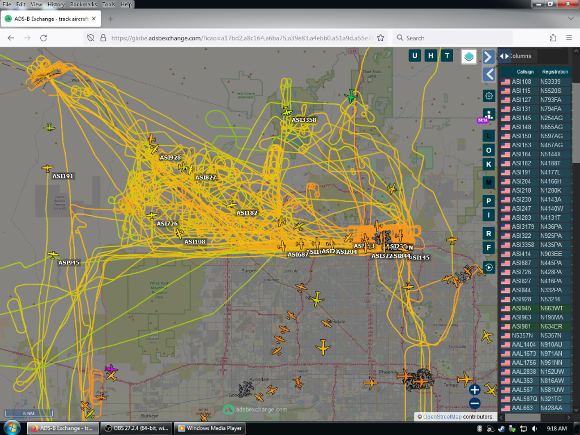Click the R map option button
580x435 pixels.
[x=489, y=233]
